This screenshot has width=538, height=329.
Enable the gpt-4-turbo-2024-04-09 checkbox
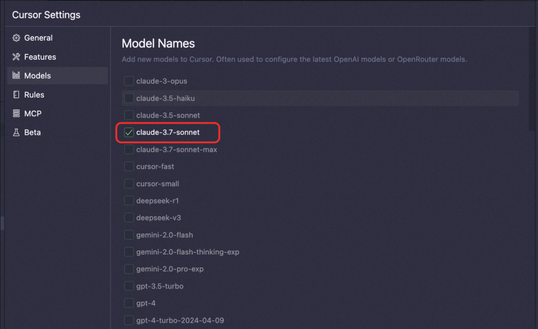(129, 320)
